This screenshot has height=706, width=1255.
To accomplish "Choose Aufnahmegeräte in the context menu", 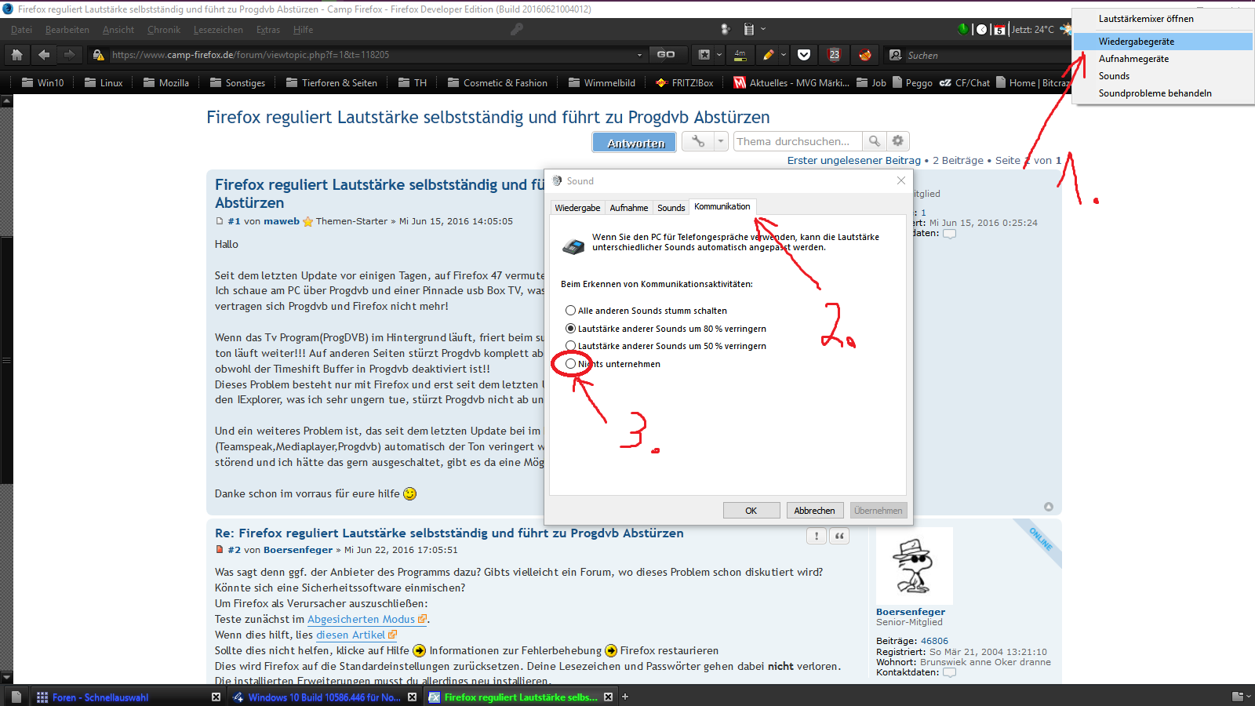I will 1162,59.
